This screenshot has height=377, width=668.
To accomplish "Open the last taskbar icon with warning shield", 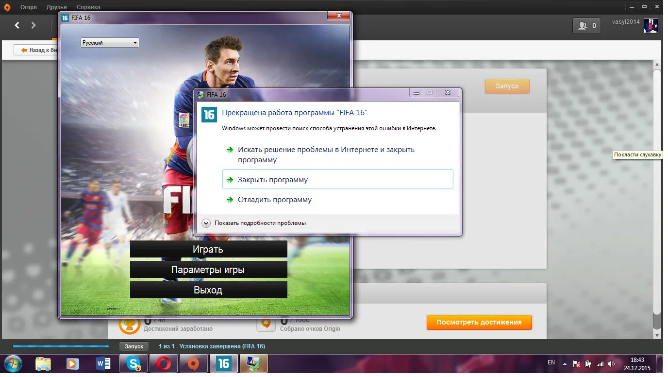I will (x=254, y=364).
